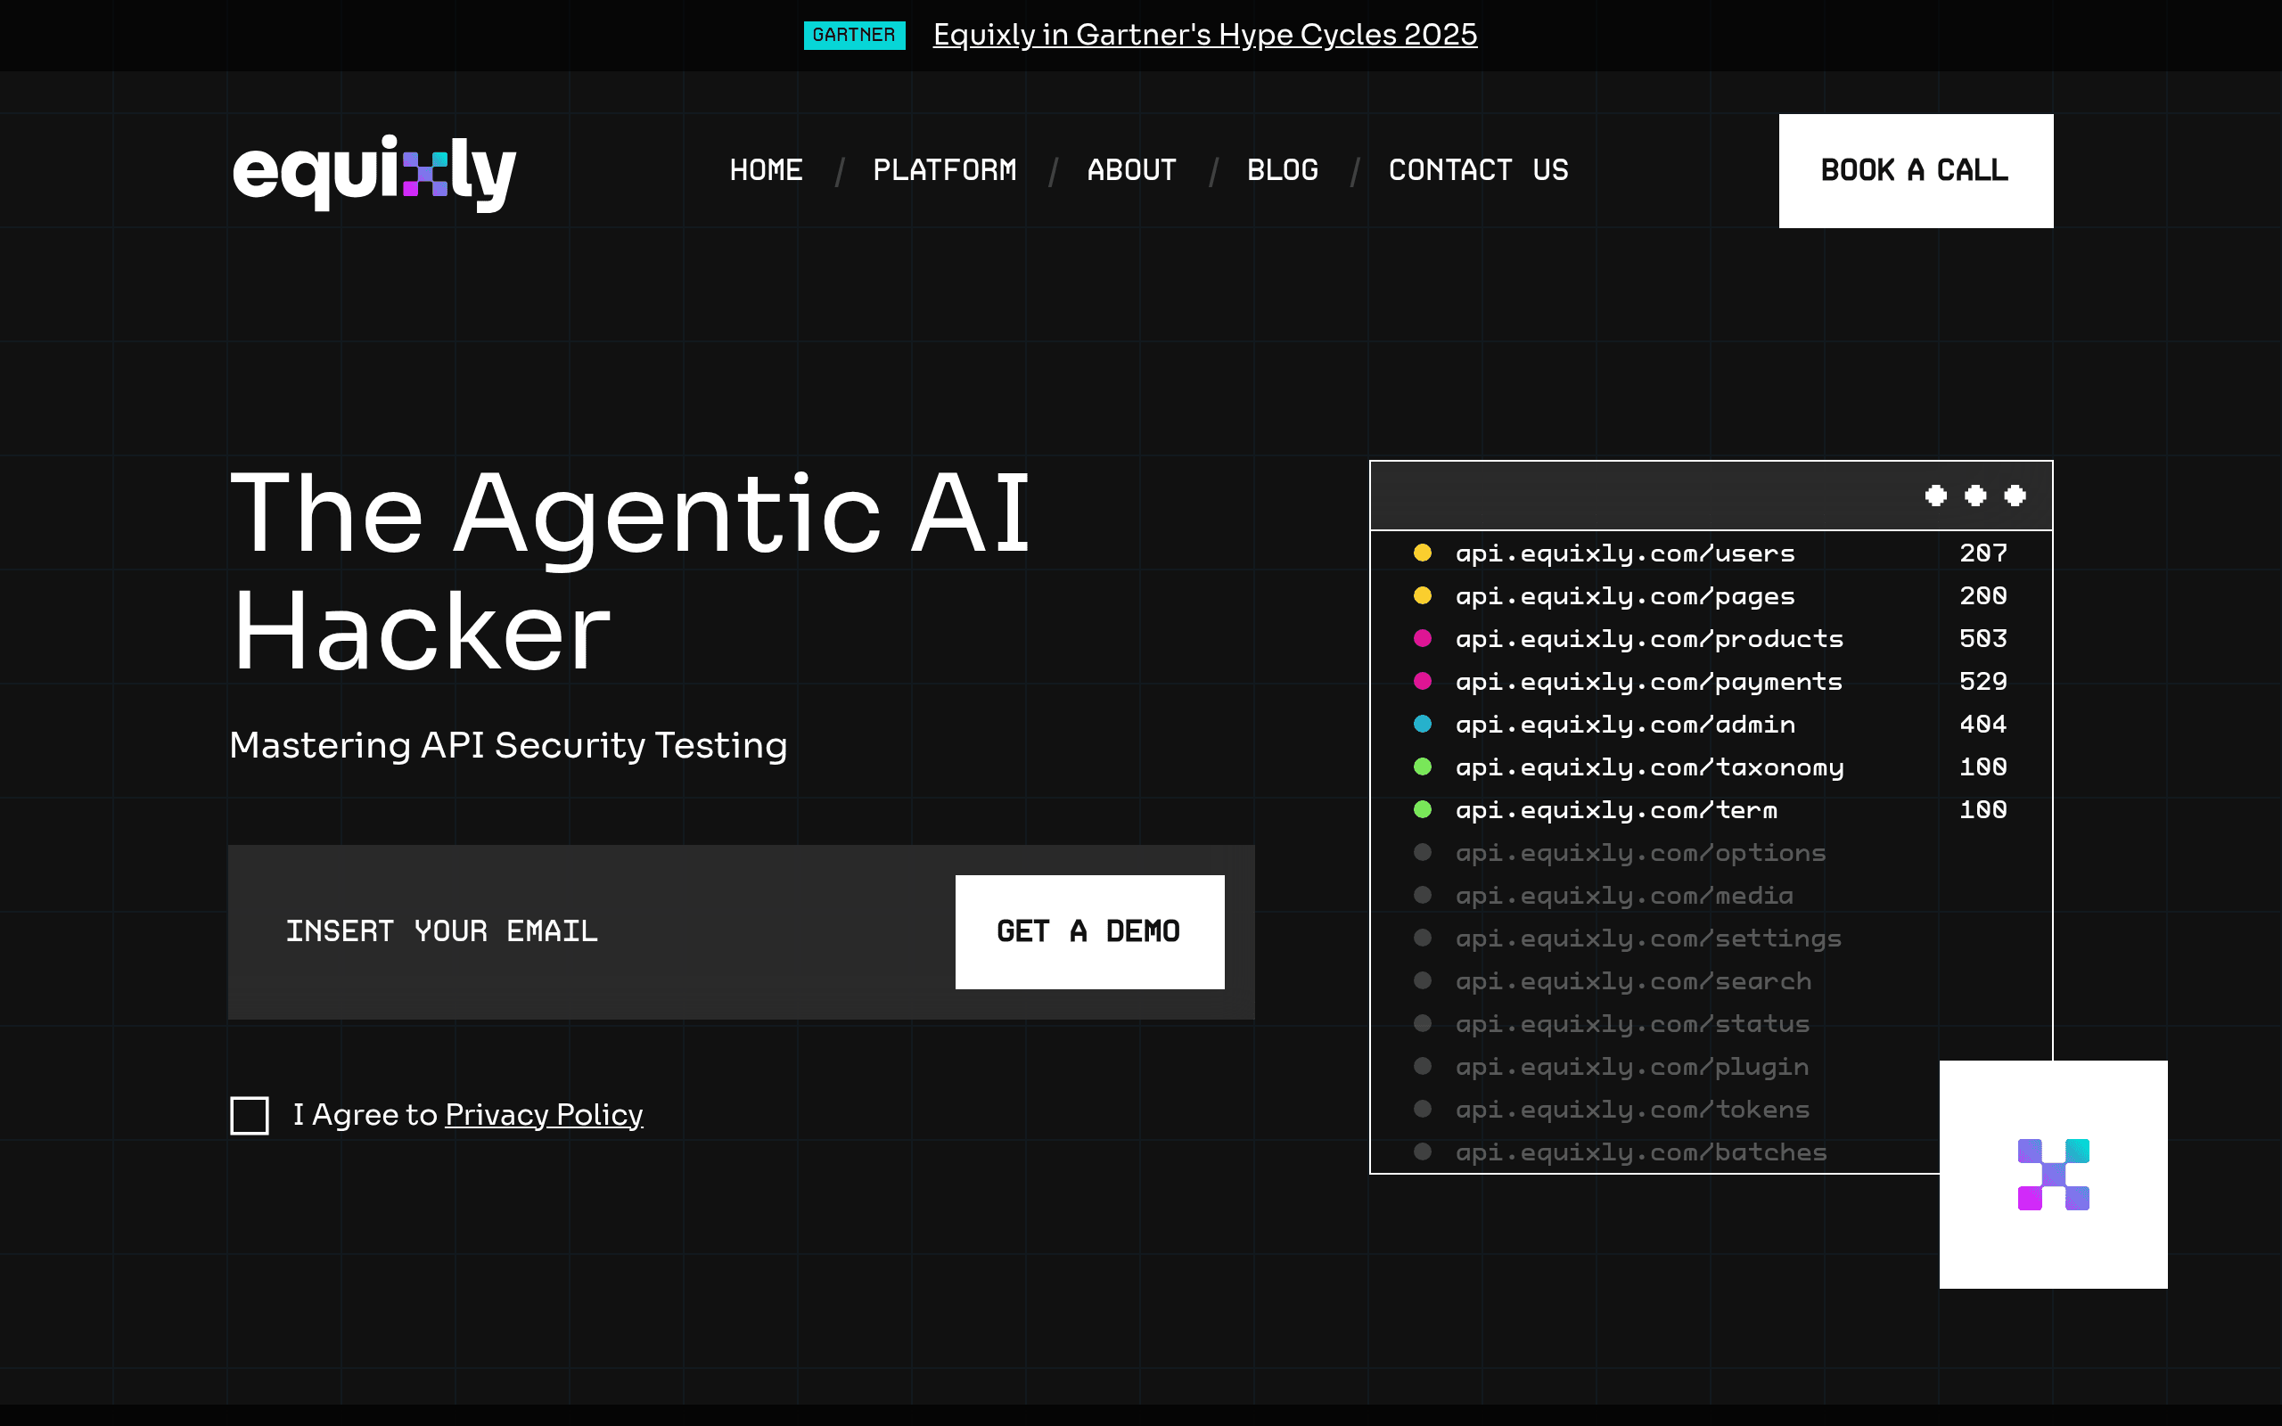This screenshot has width=2282, height=1426.
Task: Click the 200 value for pages
Action: click(x=1983, y=595)
